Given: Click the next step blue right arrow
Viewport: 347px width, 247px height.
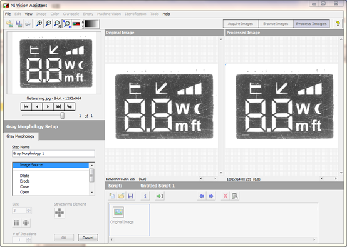Looking at the screenshot, I should click(x=211, y=196).
